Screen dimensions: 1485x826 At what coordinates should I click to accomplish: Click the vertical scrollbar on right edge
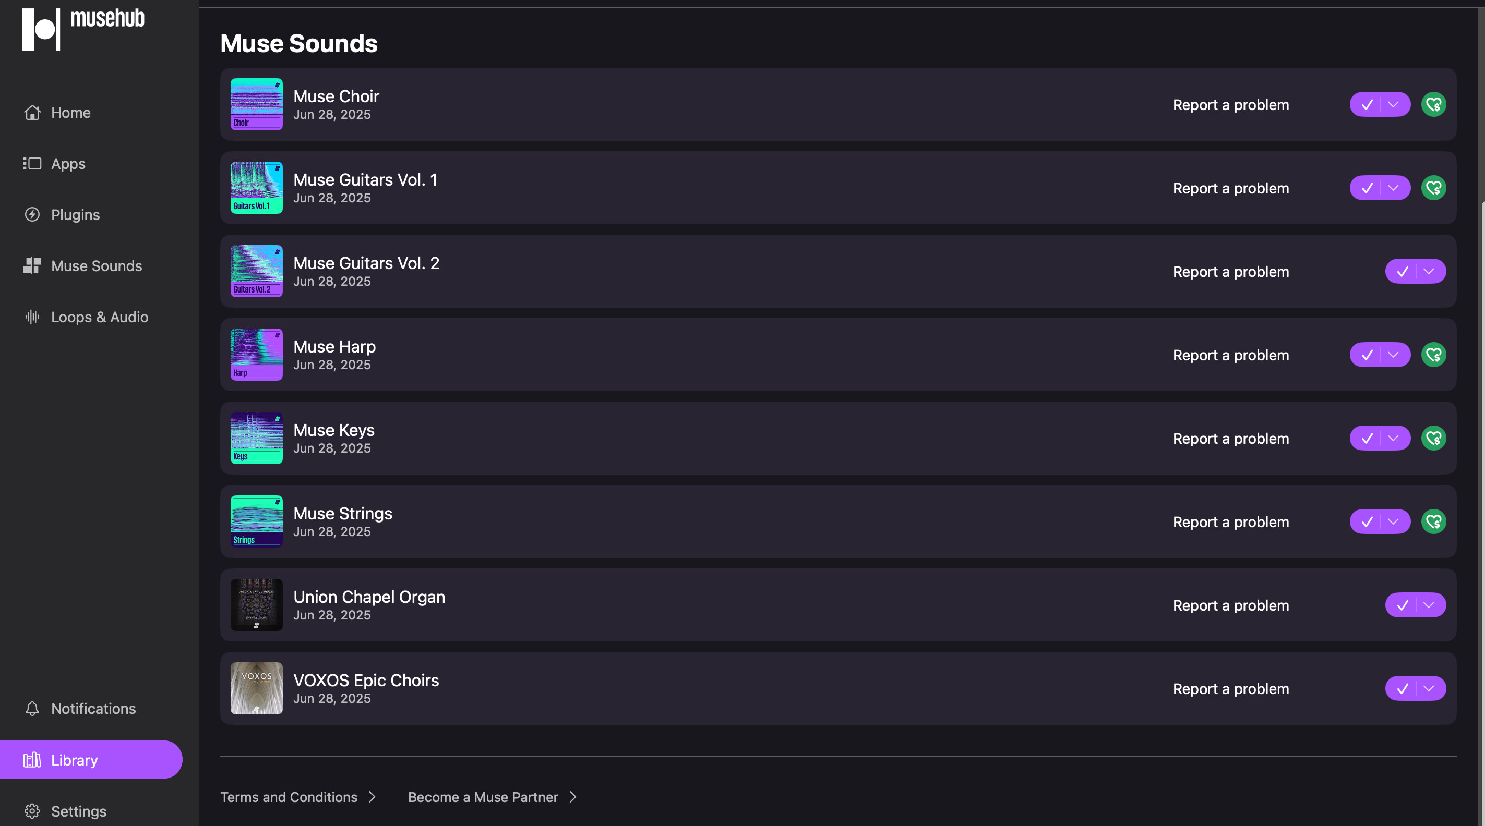(x=1481, y=513)
